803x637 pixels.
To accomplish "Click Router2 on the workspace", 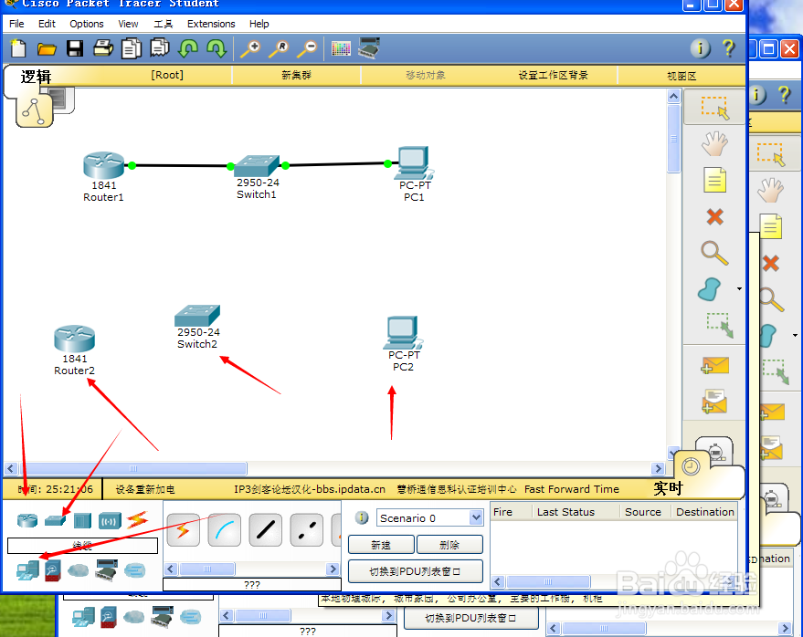I will click(x=75, y=339).
